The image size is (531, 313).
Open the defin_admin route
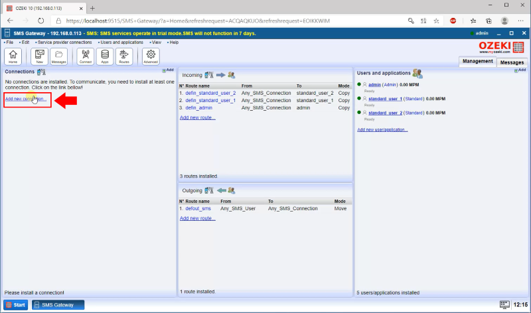click(x=198, y=108)
